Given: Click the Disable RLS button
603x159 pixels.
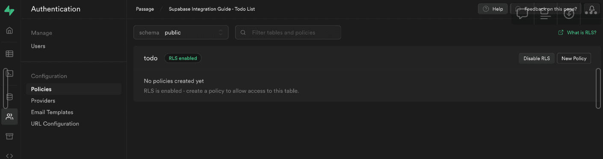Looking at the screenshot, I should point(537,58).
